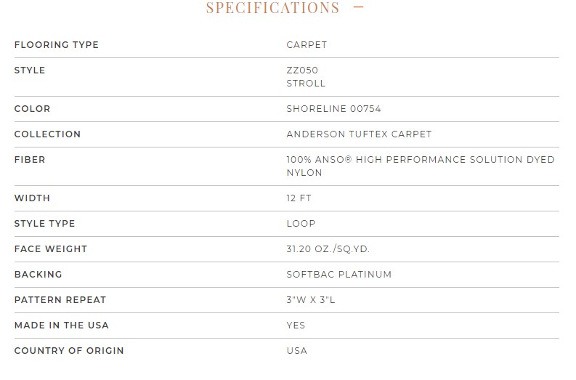This screenshot has height=380, width=576.
Task: Select the PATTERN REPEAT row label
Action: (60, 300)
